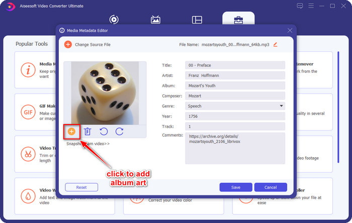The width and height of the screenshot is (352, 223).
Task: Click the orange add album art button
Action: 71,132
